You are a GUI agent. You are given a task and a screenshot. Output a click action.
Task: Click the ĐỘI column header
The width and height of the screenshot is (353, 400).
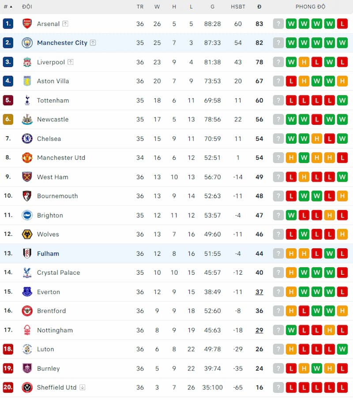click(x=27, y=7)
